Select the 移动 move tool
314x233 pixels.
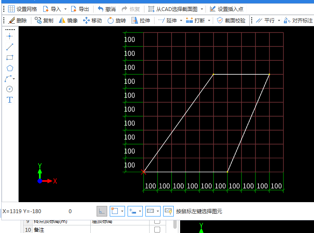(92, 20)
